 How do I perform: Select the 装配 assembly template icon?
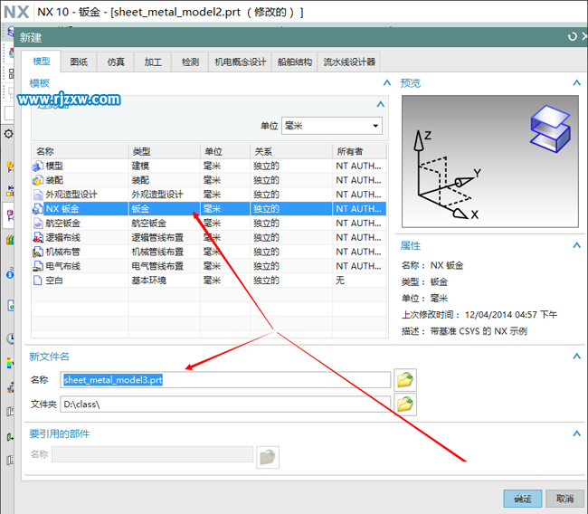[x=38, y=180]
